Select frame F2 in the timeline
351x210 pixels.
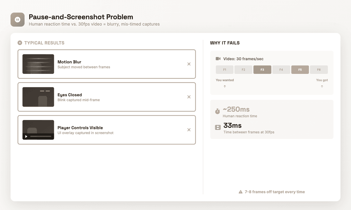[x=243, y=70]
